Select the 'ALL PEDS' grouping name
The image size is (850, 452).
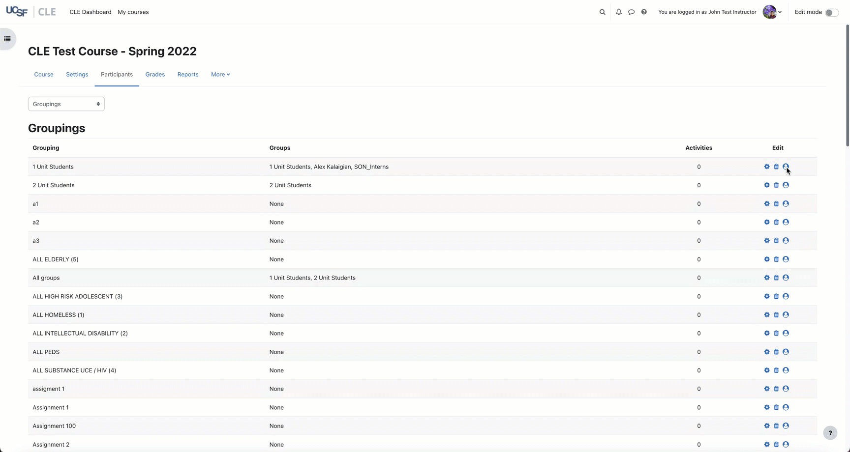click(46, 352)
